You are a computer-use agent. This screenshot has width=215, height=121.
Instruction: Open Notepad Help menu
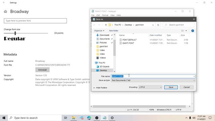pyautogui.click(x=119, y=15)
